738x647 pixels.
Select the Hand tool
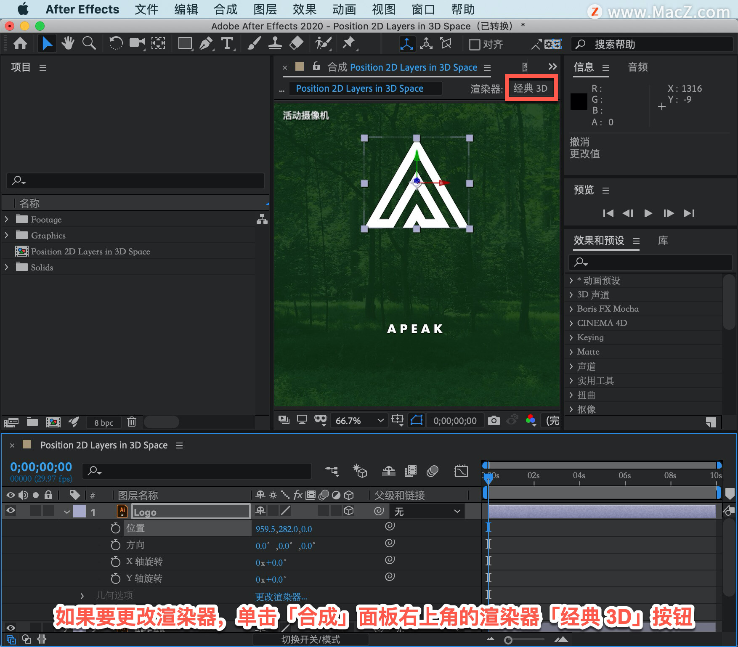(x=68, y=43)
